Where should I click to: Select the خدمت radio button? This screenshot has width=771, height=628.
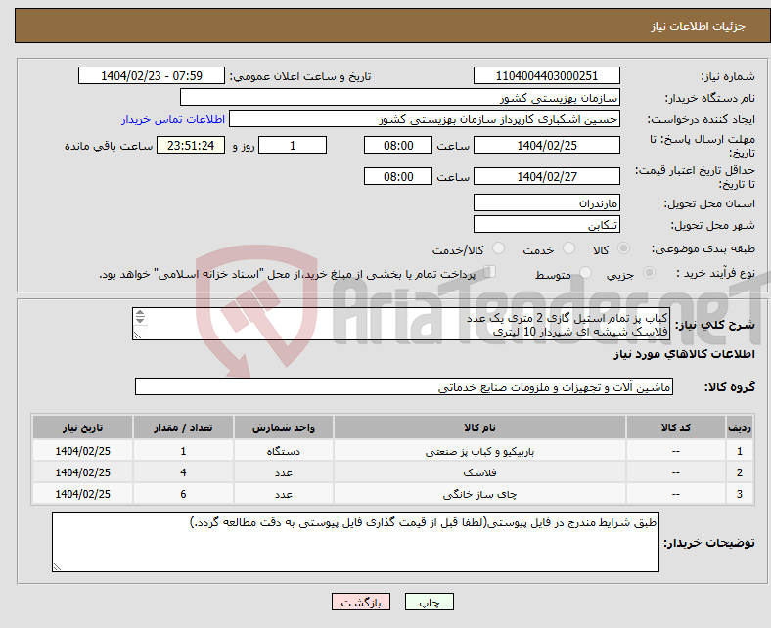pyautogui.click(x=568, y=248)
